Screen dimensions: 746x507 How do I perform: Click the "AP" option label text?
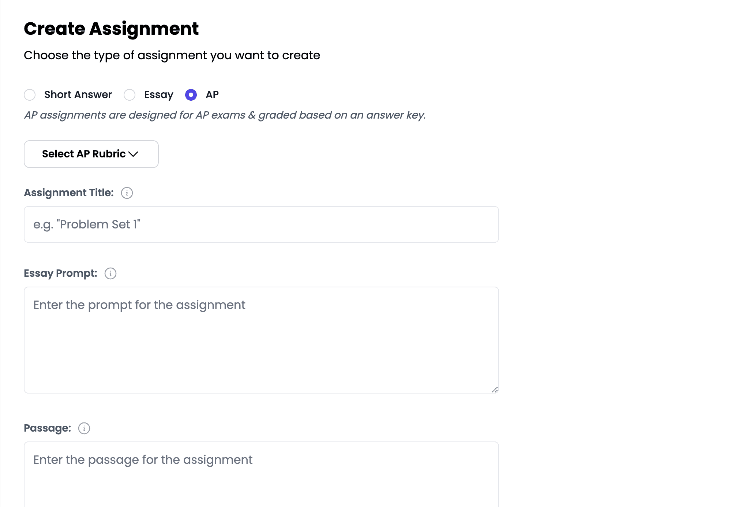click(x=212, y=95)
